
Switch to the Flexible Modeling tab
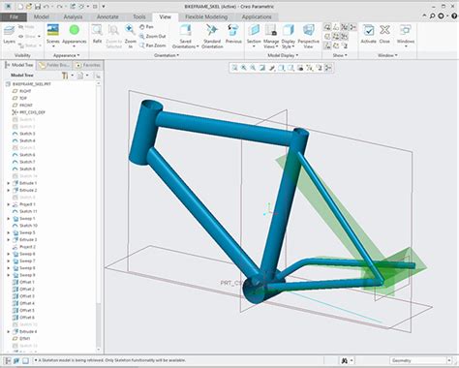[206, 16]
